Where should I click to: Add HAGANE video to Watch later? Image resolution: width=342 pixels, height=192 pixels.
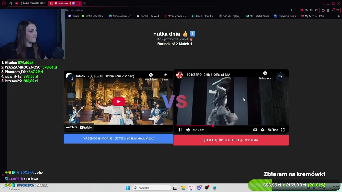click(x=151, y=77)
